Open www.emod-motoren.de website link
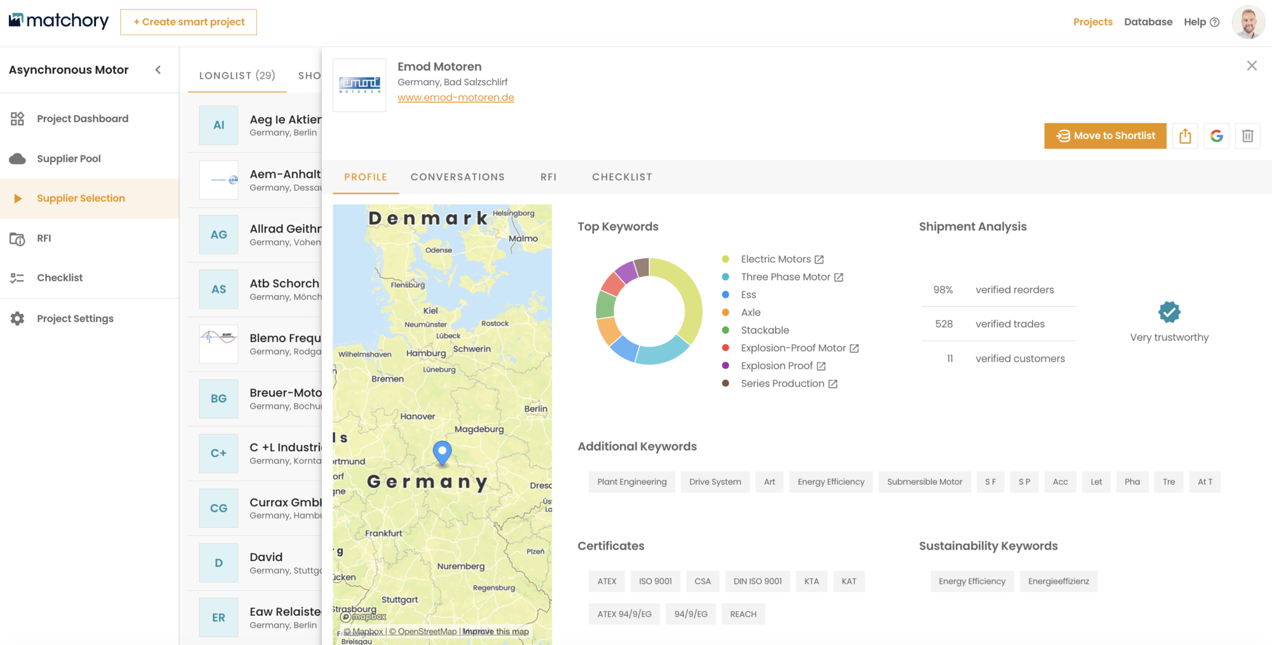 [x=456, y=98]
